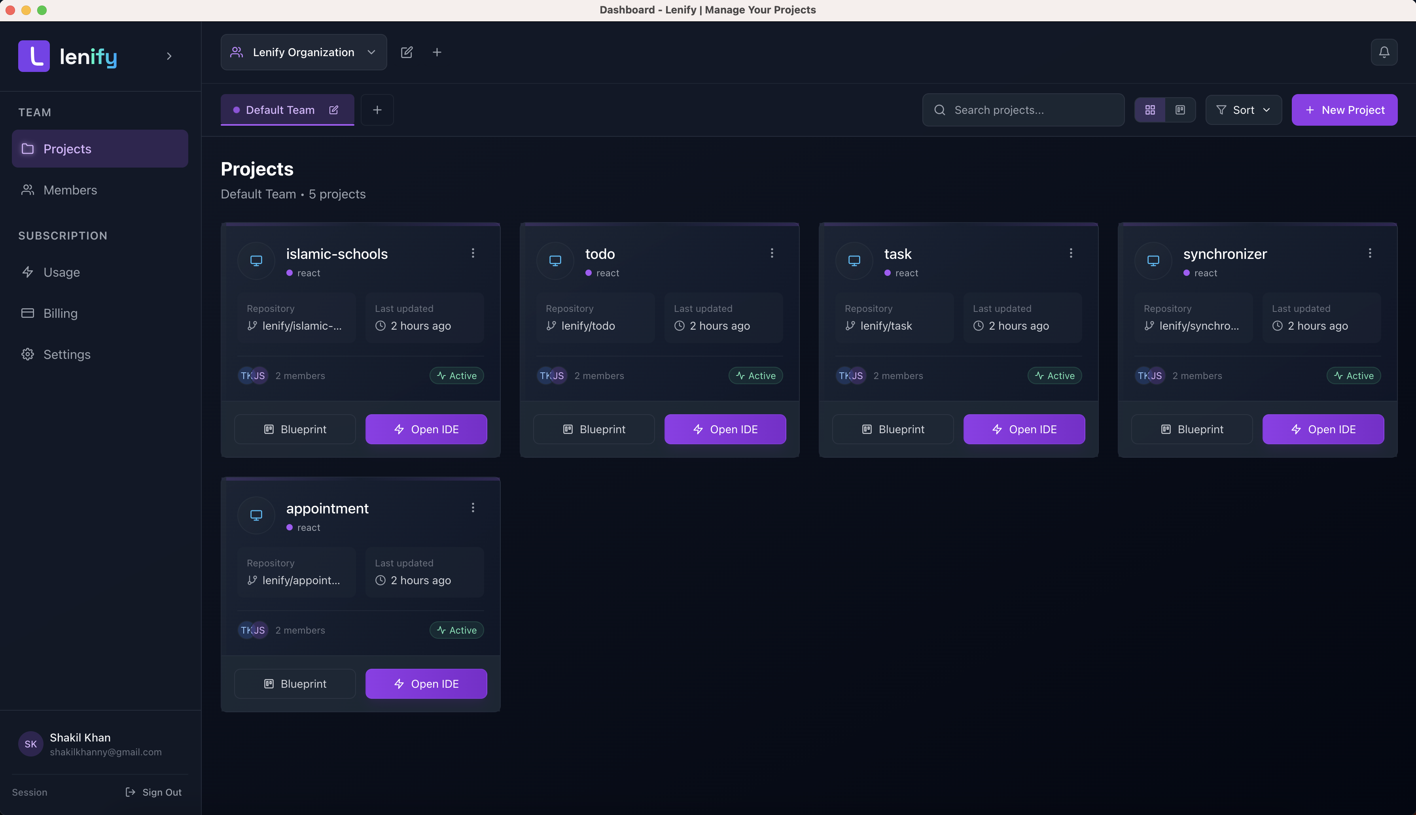This screenshot has width=1416, height=815.
Task: Click the notifications bell icon
Action: point(1384,52)
